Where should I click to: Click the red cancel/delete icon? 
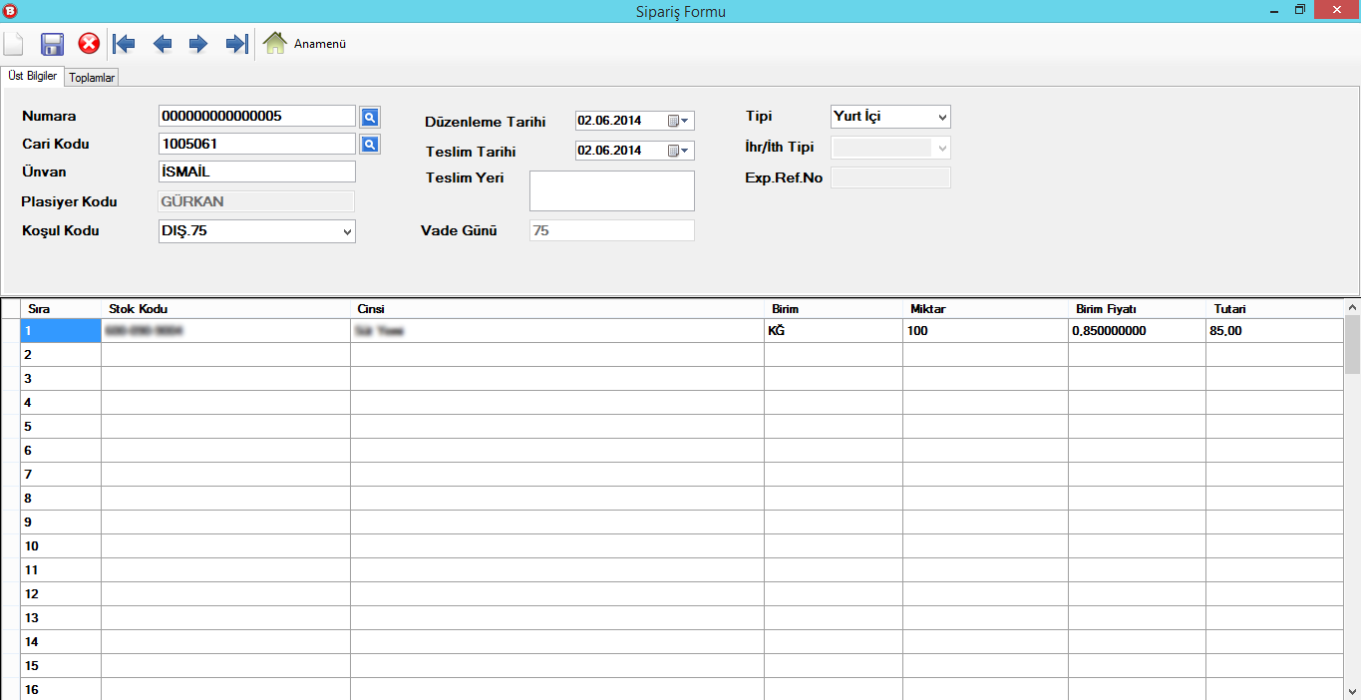coord(89,44)
